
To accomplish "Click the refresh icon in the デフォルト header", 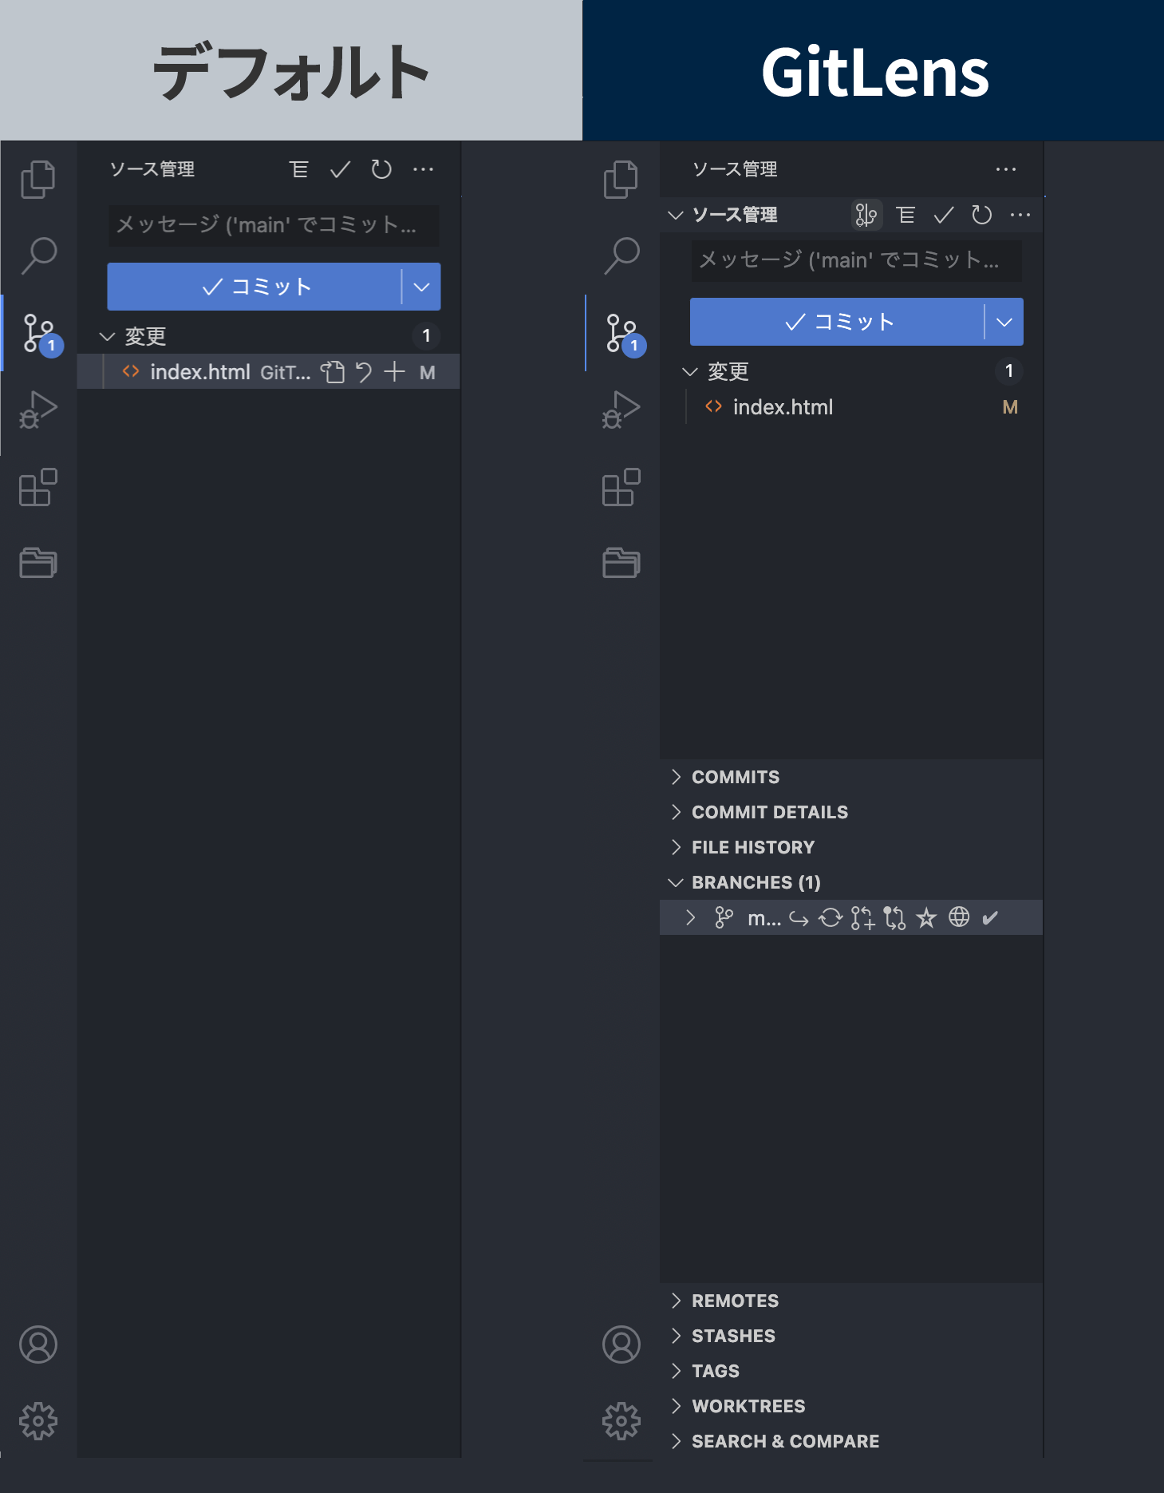I will click(381, 169).
